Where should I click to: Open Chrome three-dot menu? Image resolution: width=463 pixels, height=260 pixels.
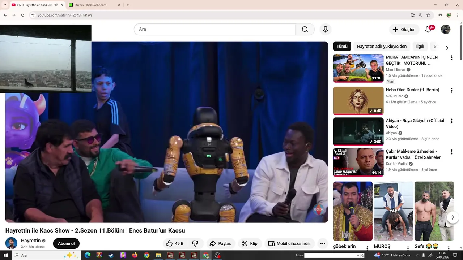pyautogui.click(x=458, y=15)
